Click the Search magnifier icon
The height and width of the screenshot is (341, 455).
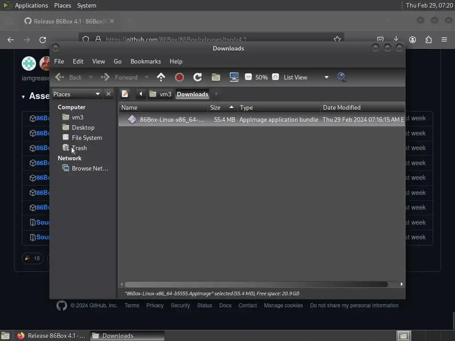[341, 77]
